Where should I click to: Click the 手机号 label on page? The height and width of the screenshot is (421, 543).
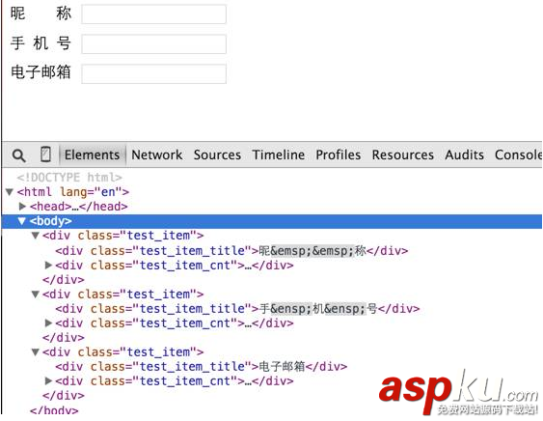41,43
